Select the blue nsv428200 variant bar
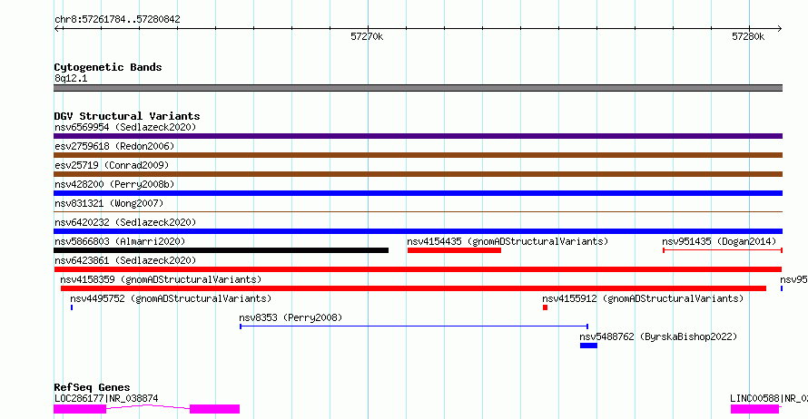Screen dimensions: 808x419 [x=418, y=193]
